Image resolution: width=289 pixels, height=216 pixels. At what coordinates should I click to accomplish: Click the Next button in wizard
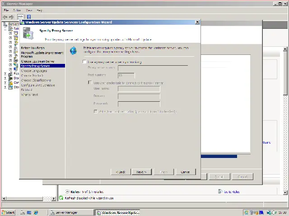[x=141, y=172]
